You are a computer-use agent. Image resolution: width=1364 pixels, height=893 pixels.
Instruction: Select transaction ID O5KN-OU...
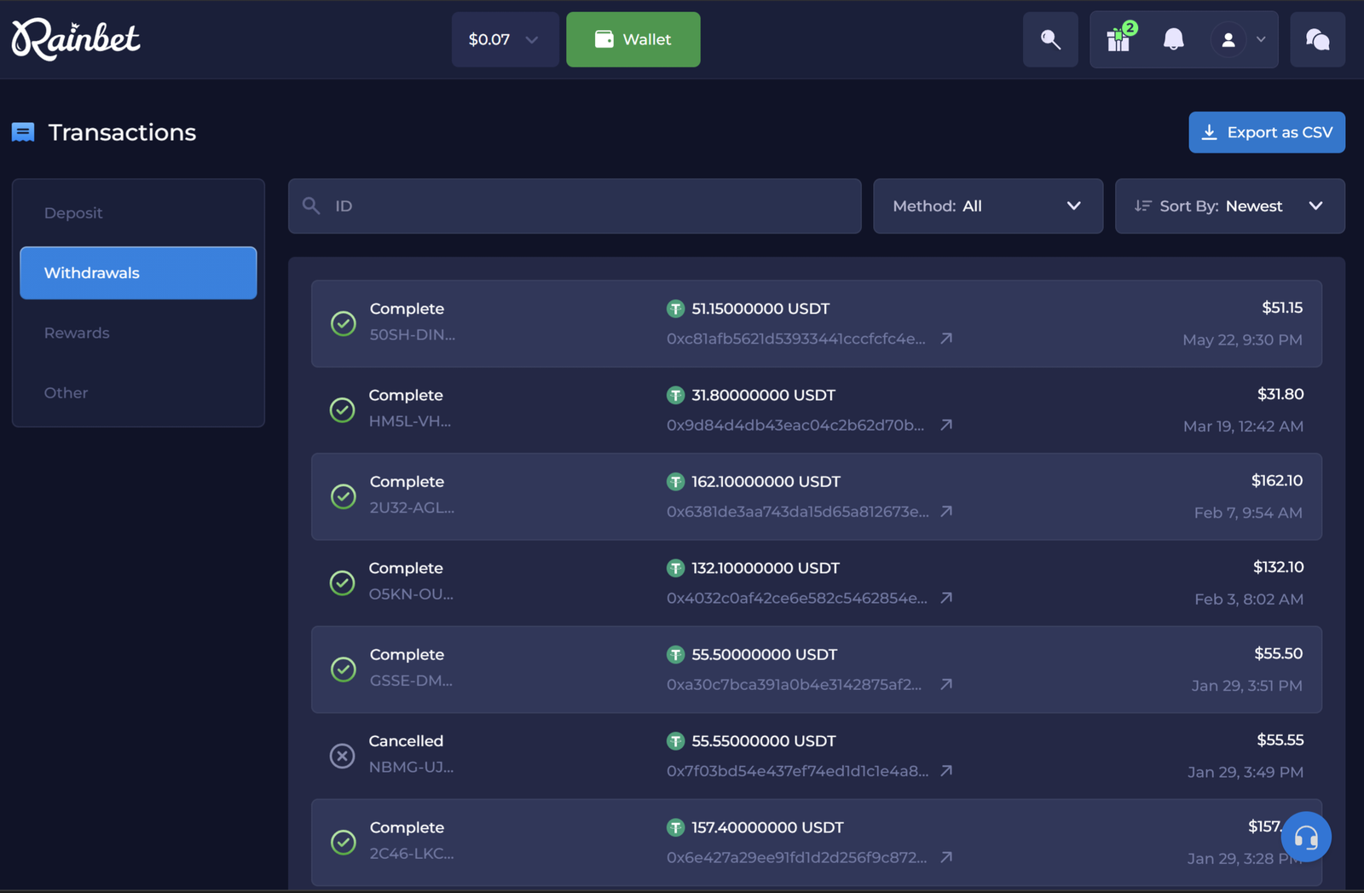click(x=411, y=594)
